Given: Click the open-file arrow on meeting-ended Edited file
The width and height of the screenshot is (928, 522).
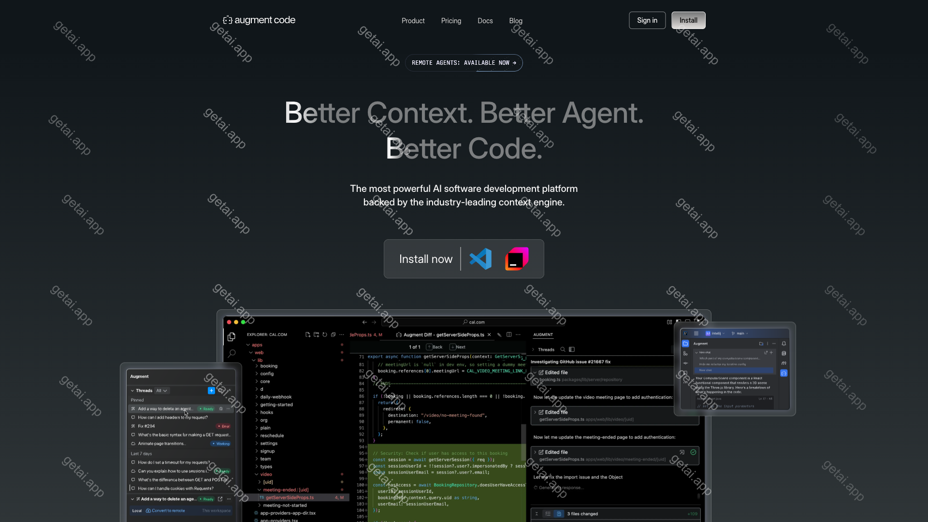Looking at the screenshot, I should tap(682, 452).
